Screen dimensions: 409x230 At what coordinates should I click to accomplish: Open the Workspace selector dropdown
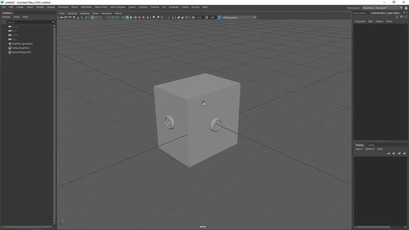(382, 8)
